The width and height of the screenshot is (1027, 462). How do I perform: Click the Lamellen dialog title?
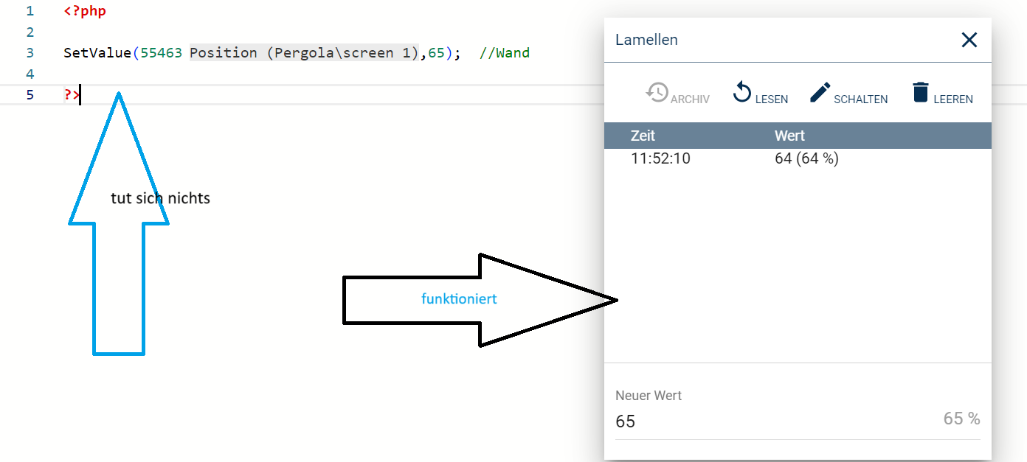click(x=646, y=40)
